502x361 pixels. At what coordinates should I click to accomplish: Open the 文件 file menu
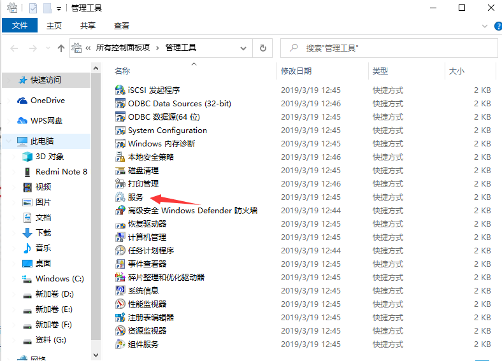(20, 26)
